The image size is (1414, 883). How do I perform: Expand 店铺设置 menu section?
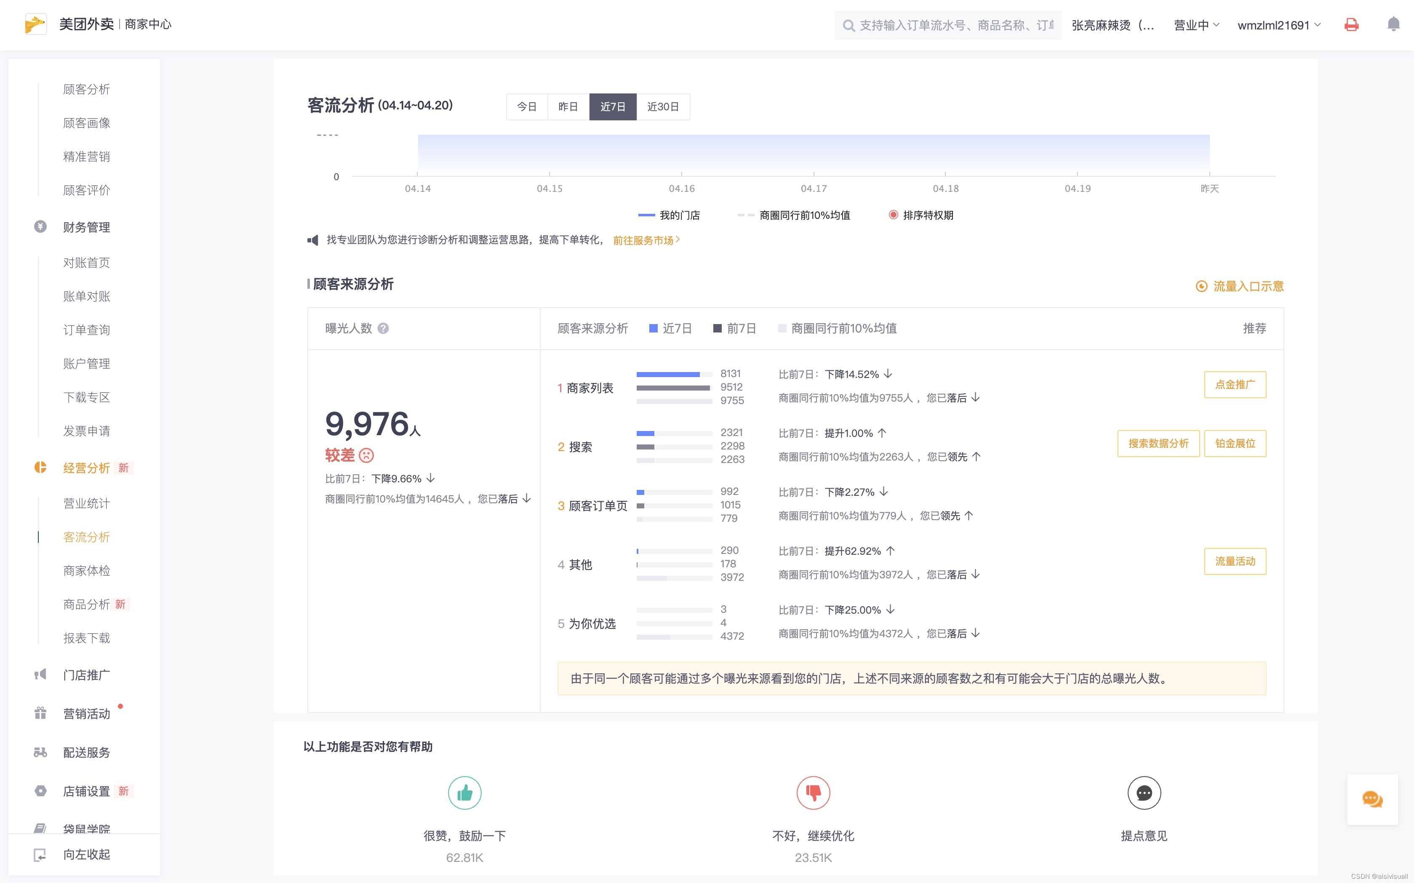click(86, 791)
